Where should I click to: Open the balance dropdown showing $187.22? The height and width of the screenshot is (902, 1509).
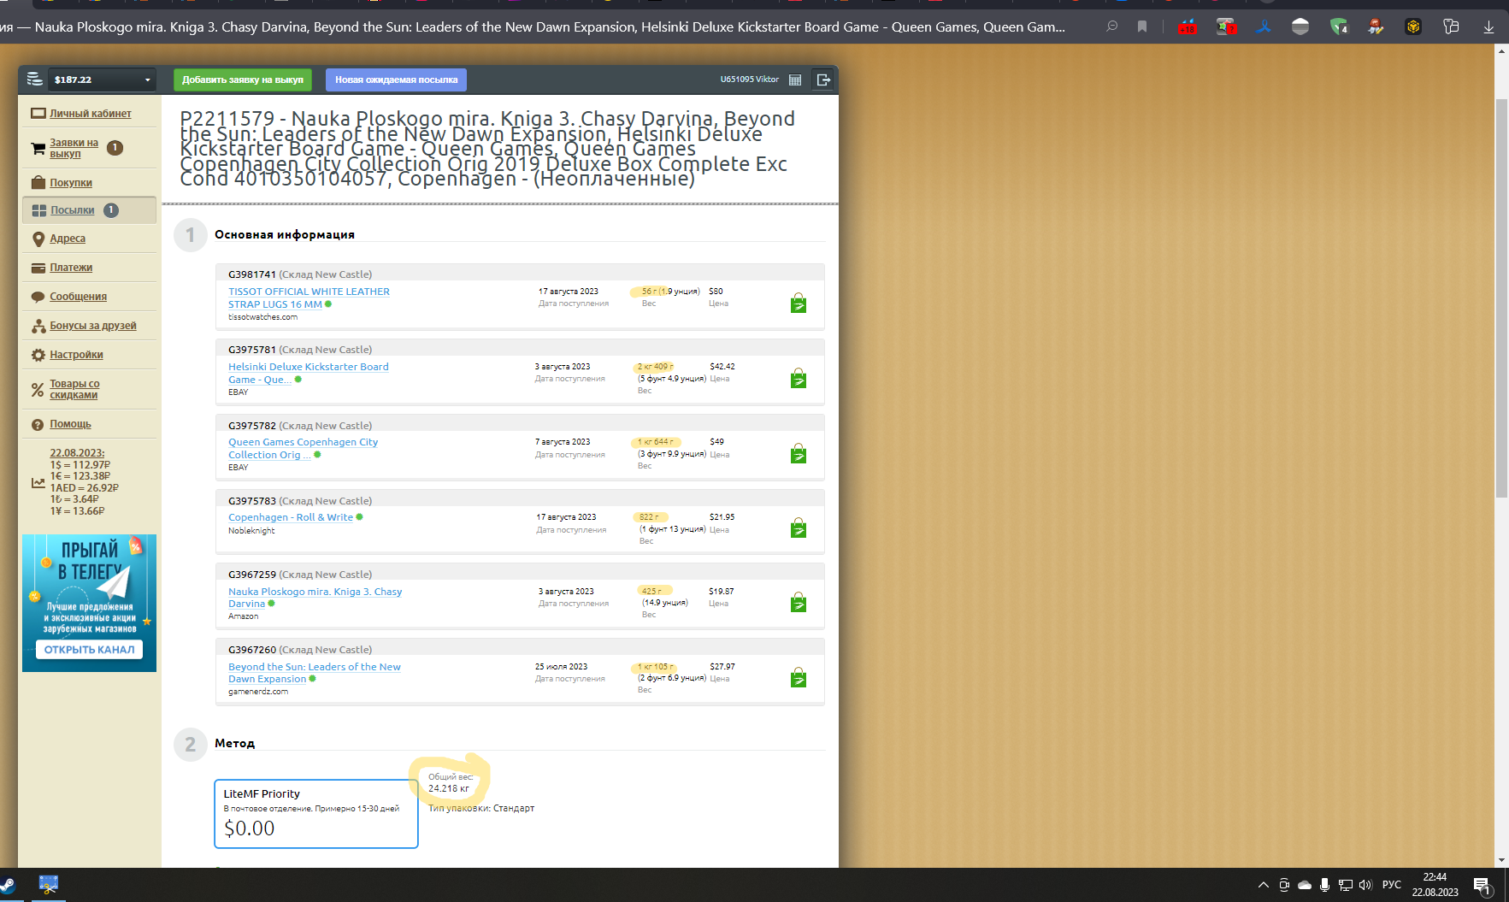click(102, 80)
